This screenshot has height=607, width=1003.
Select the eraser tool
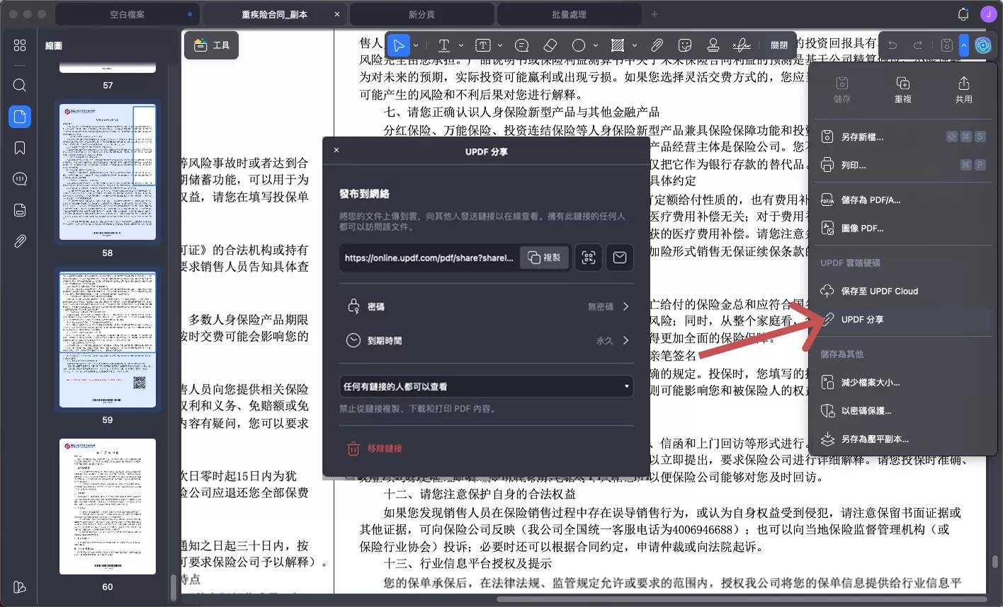[550, 46]
